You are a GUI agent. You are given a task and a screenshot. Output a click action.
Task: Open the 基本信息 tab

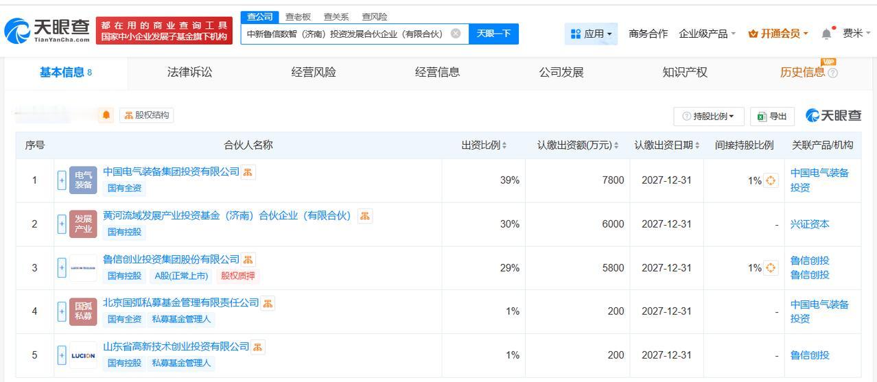point(66,73)
